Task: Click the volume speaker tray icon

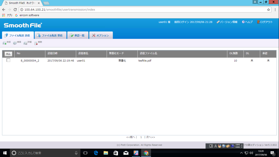Action: 251,153
